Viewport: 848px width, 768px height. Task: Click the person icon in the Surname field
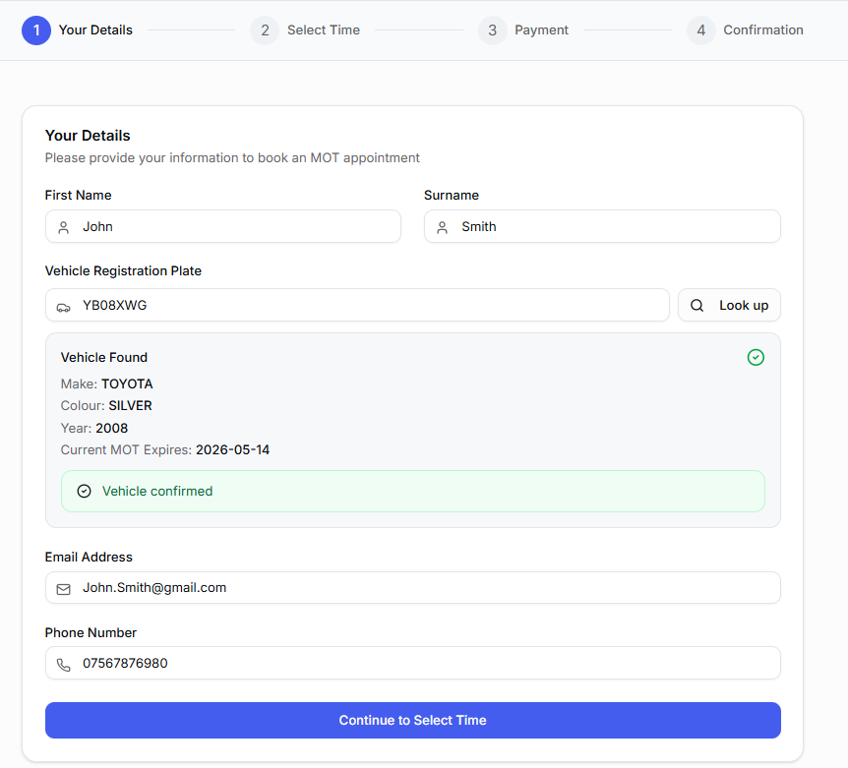[442, 226]
